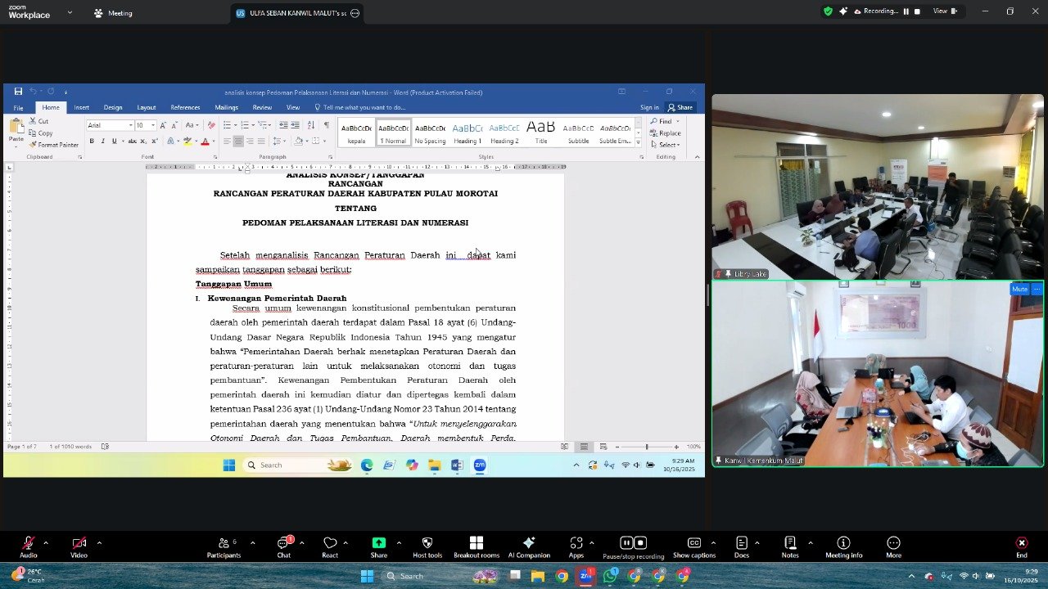Unmute the microphone Audio button
Viewport: 1048px width, 589px height.
(29, 546)
